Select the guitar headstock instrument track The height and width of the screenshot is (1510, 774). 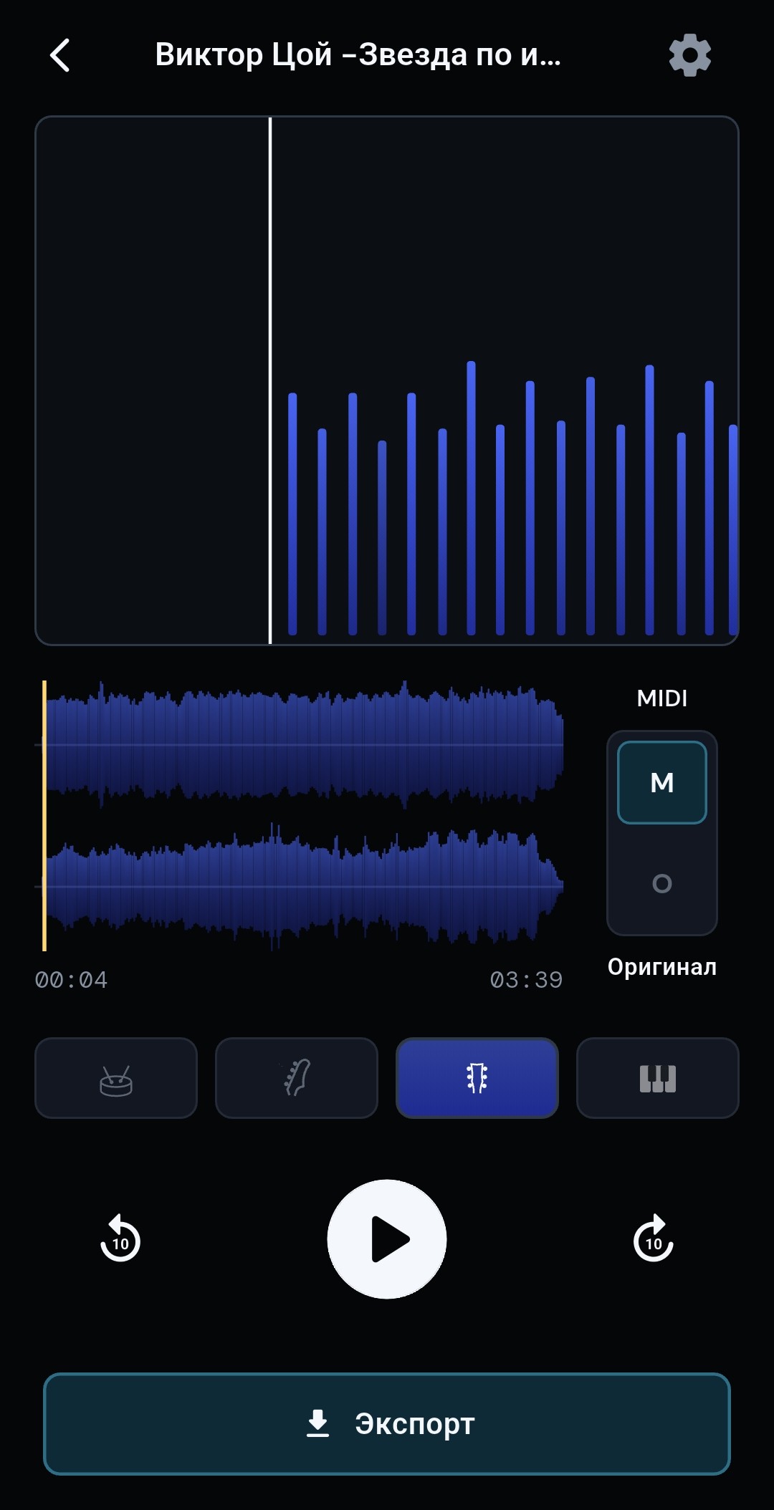(x=477, y=1078)
